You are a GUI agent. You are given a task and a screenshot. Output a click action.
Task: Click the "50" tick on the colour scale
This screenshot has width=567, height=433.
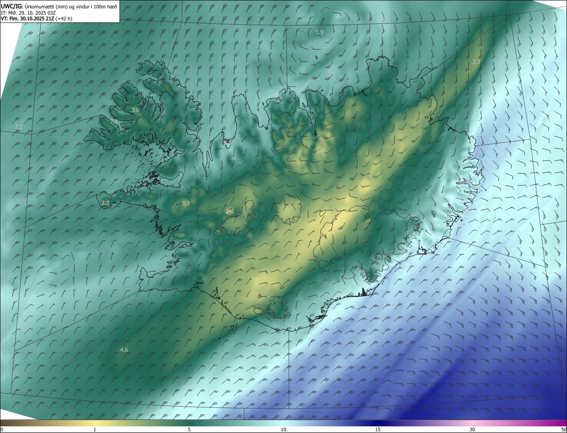tap(563, 430)
